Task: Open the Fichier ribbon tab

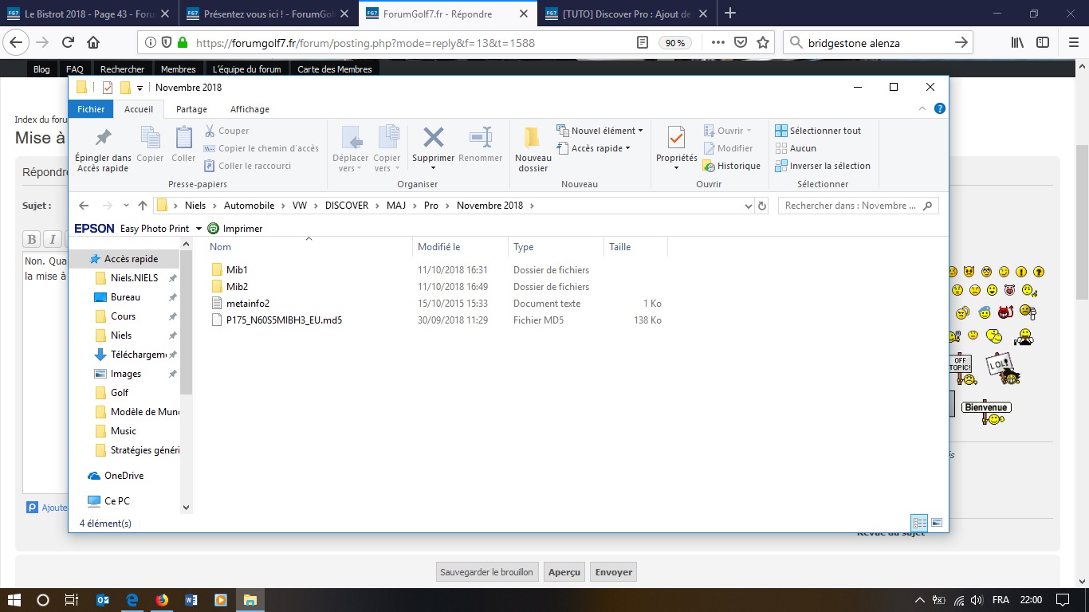Action: pyautogui.click(x=91, y=109)
